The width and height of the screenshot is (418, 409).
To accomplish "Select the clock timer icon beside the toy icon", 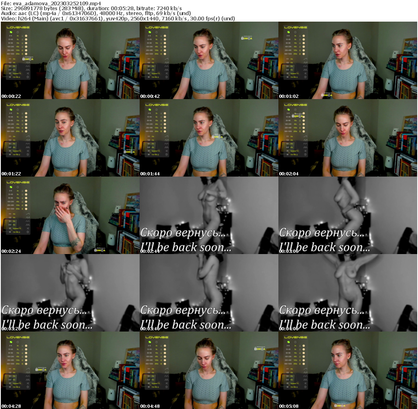I will (x=18, y=32).
